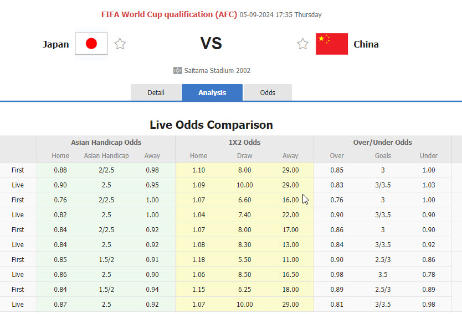Screen dimensions: 462x314
Task: Click the China flag icon
Action: pos(332,44)
